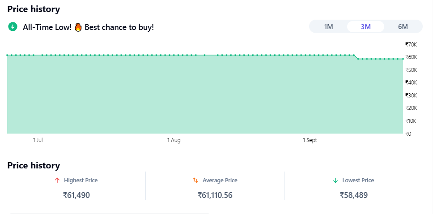Click the green down-arrow Lowest Price icon
The height and width of the screenshot is (214, 433).
point(335,180)
